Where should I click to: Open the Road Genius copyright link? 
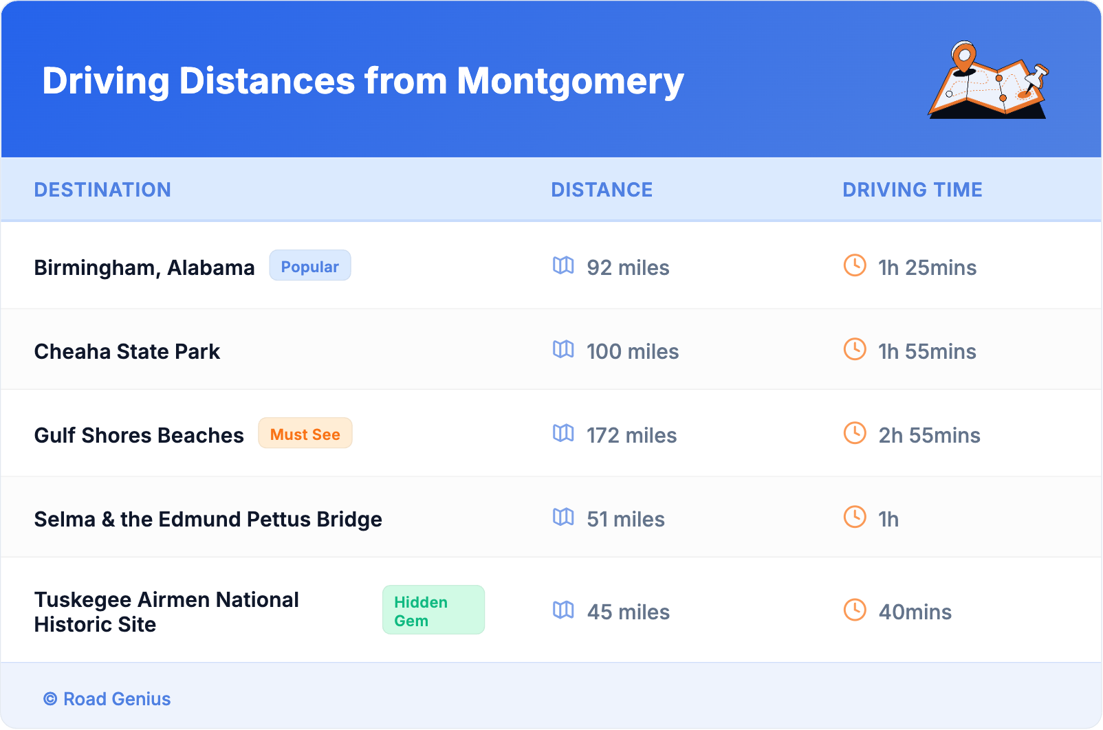point(107,699)
